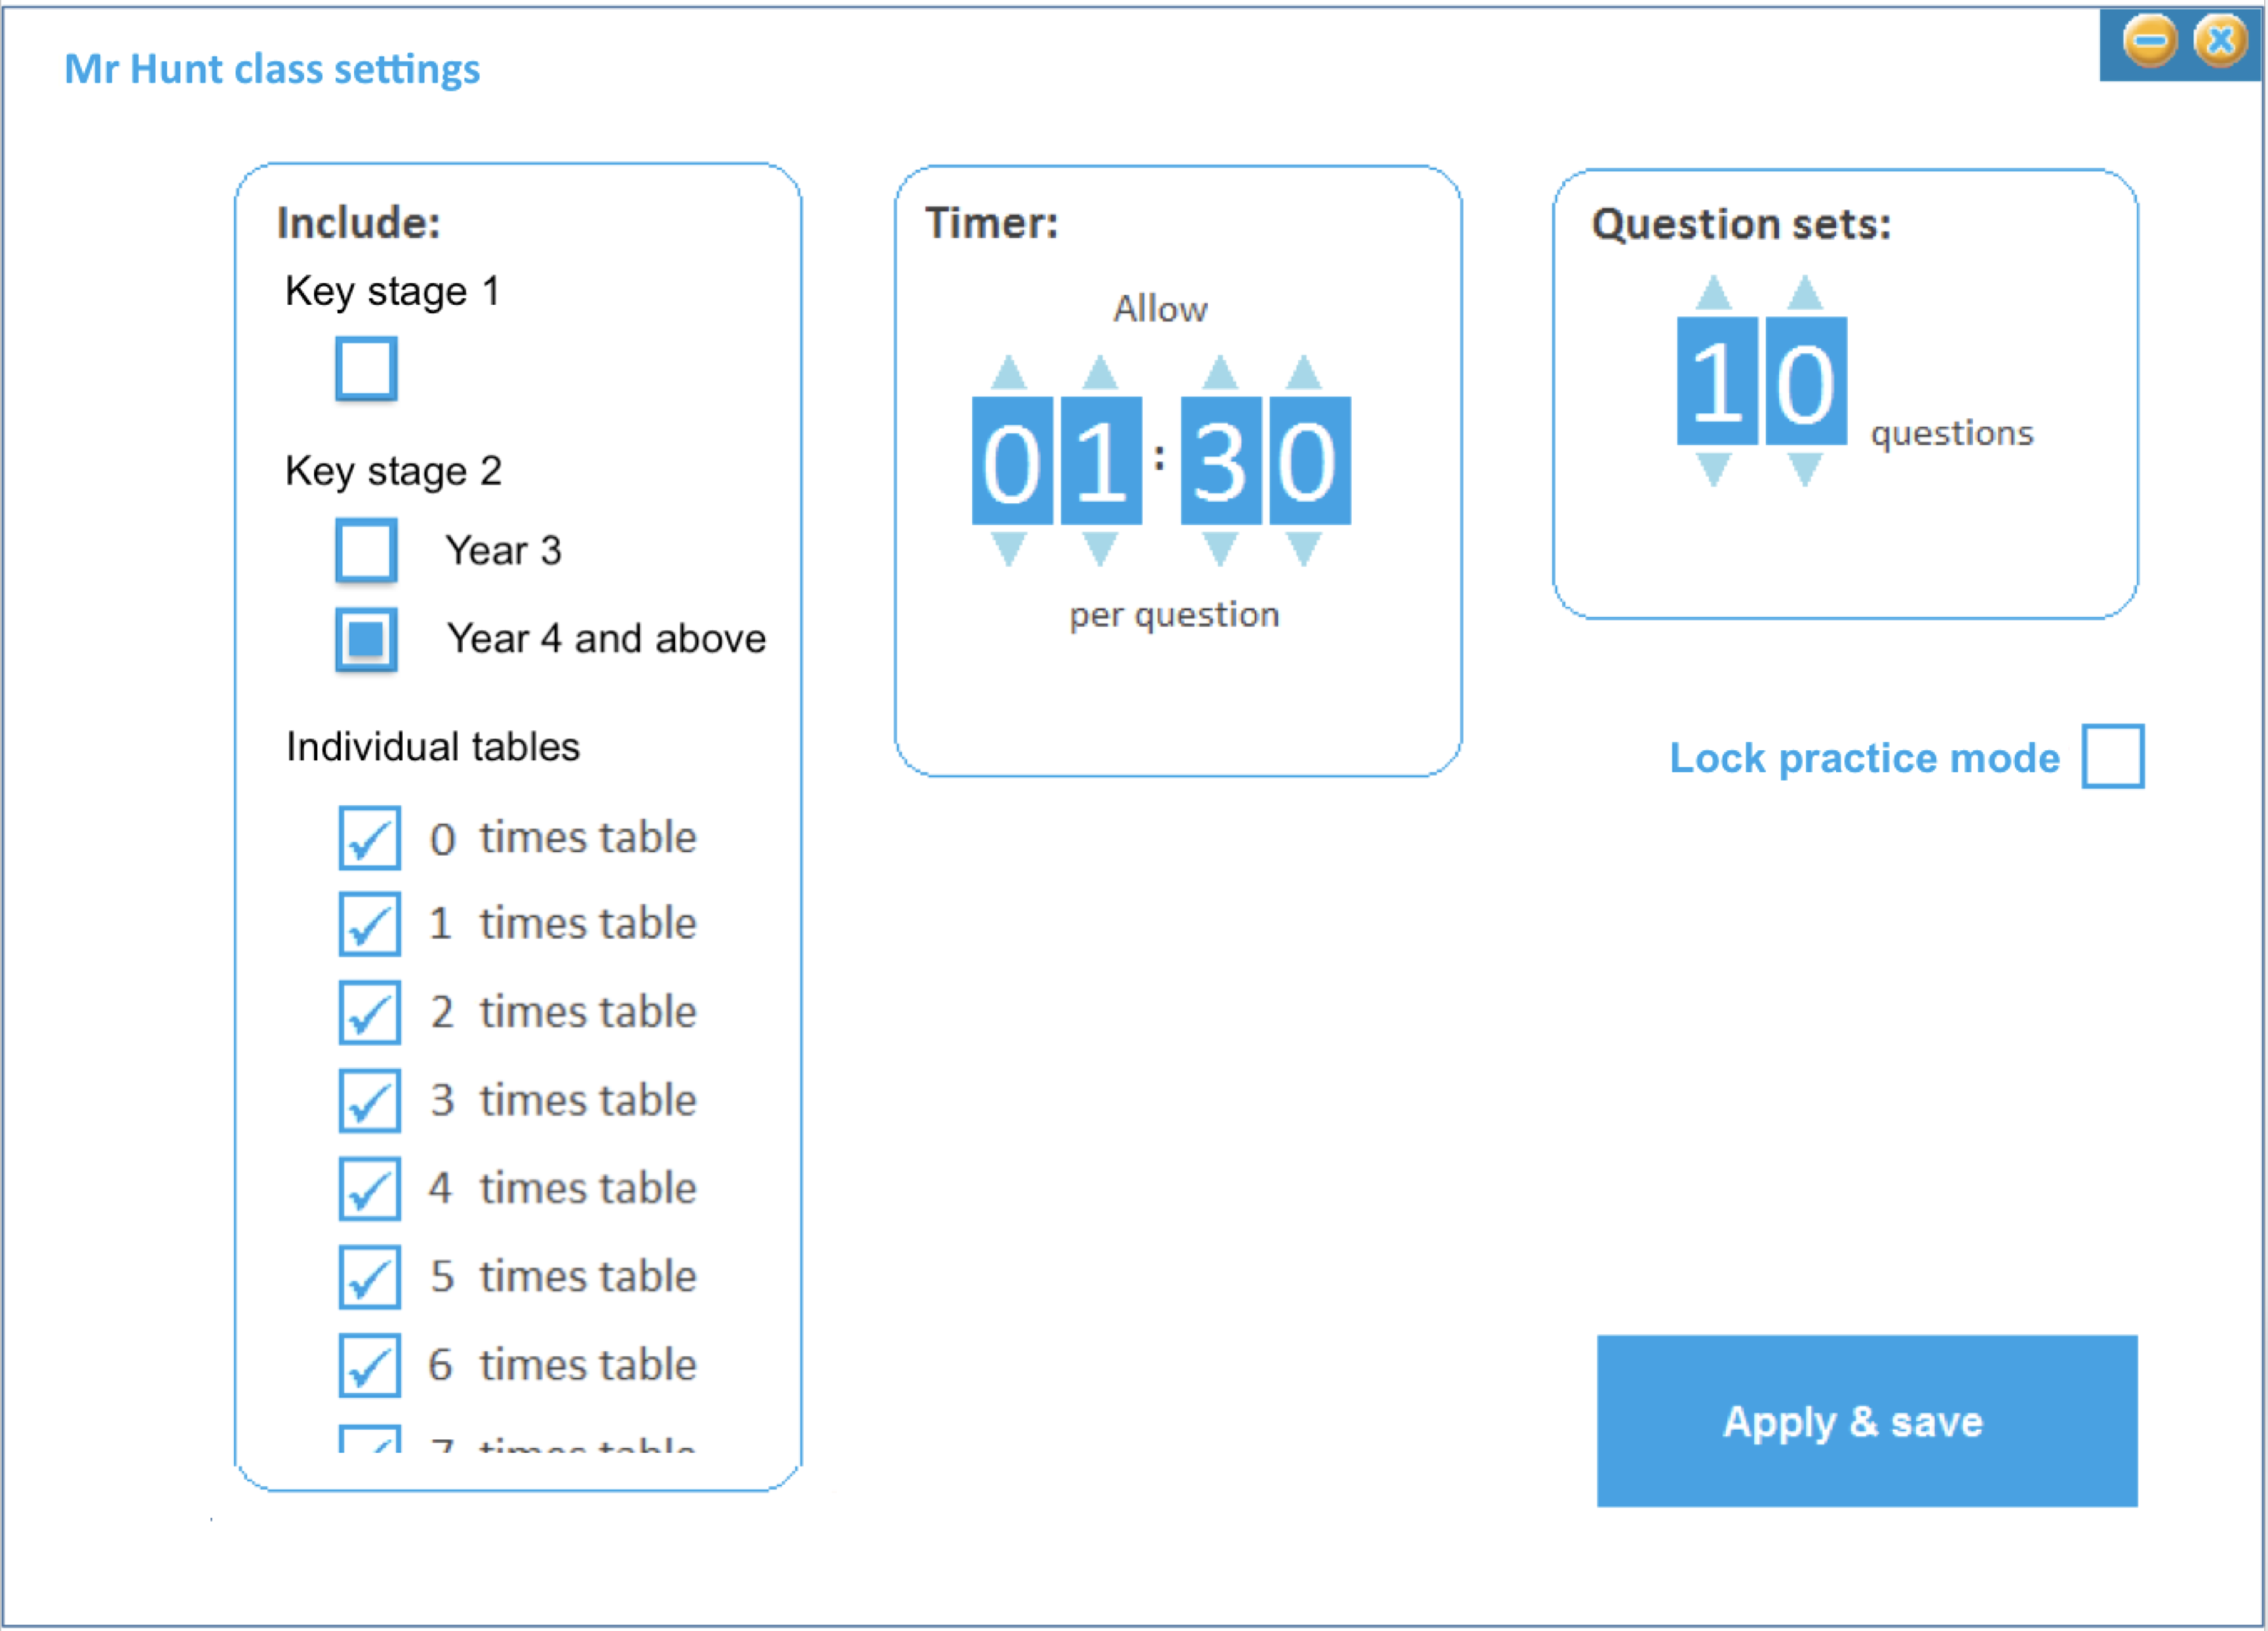Decrease question sets ones digit down arrow
2268x1631 pixels.
1805,468
